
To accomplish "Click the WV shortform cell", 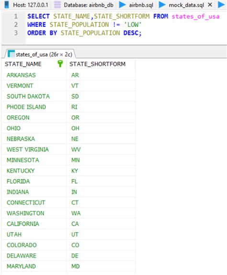I will tap(101, 149).
